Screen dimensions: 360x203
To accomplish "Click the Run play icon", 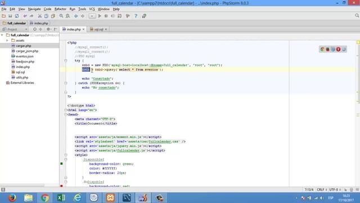I will pos(100,16).
